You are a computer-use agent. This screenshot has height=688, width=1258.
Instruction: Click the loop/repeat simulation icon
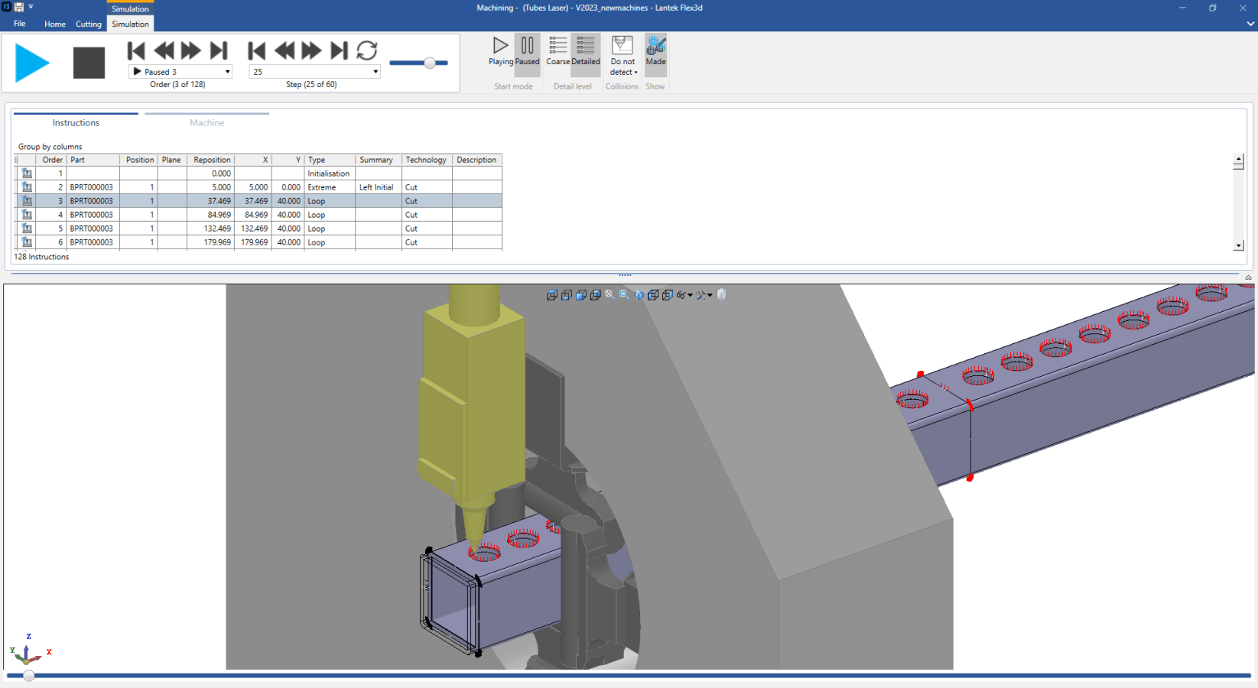point(367,51)
